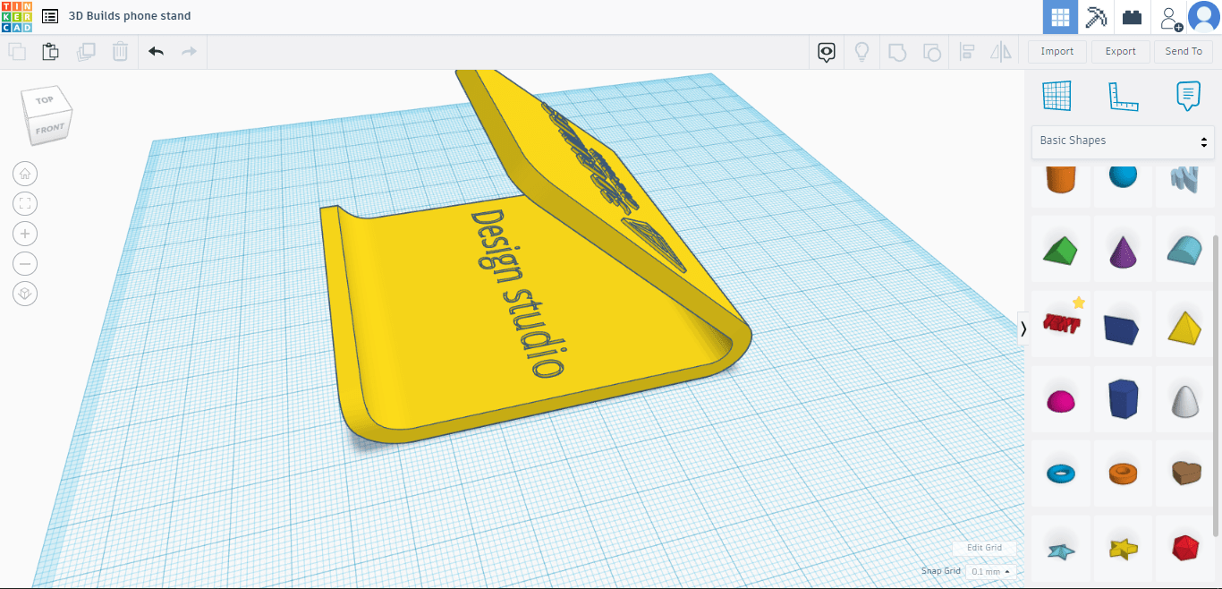This screenshot has height=589, width=1222.
Task: Select the Workplane tool
Action: (1057, 96)
